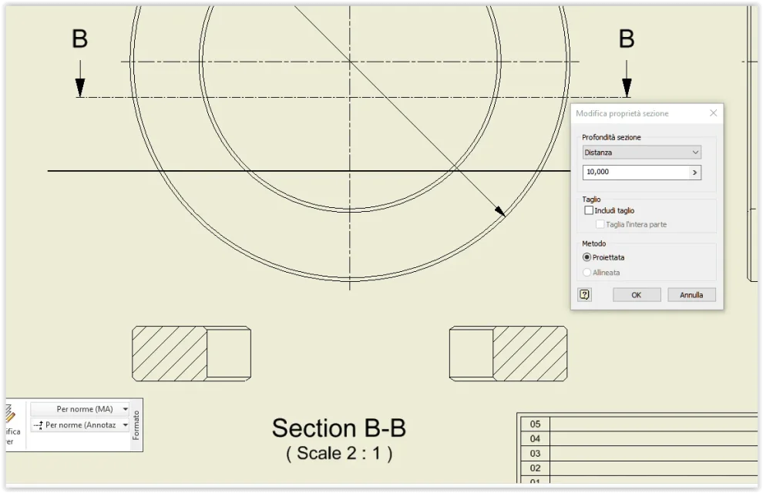Select the Allineata radio option
The height and width of the screenshot is (493, 763).
pos(587,272)
